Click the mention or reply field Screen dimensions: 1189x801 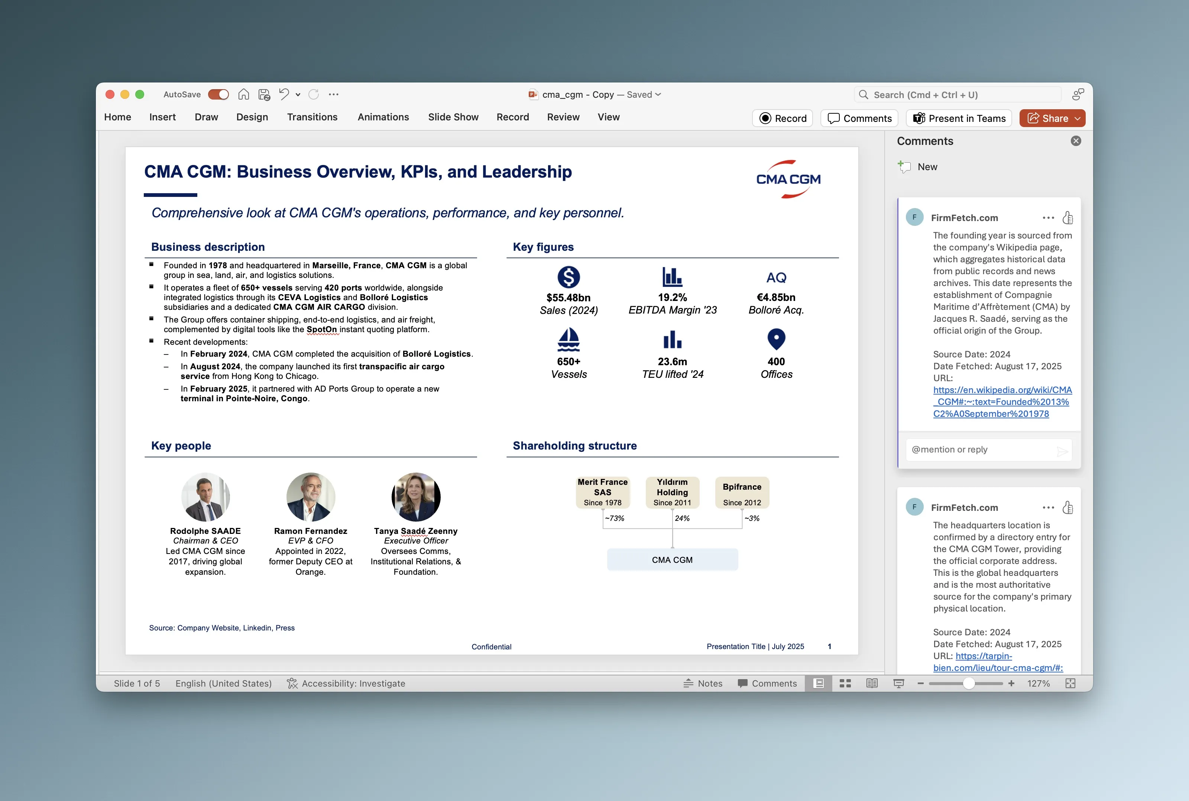point(988,450)
